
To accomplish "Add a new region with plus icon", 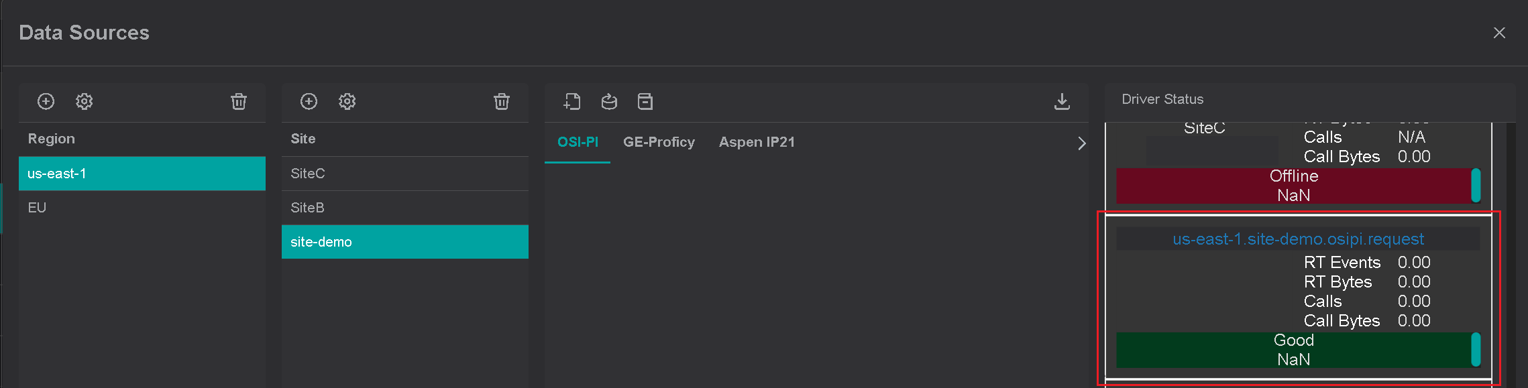I will (x=46, y=101).
